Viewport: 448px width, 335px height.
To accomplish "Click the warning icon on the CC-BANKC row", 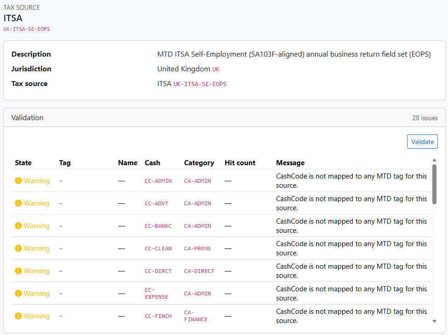I will click(18, 225).
